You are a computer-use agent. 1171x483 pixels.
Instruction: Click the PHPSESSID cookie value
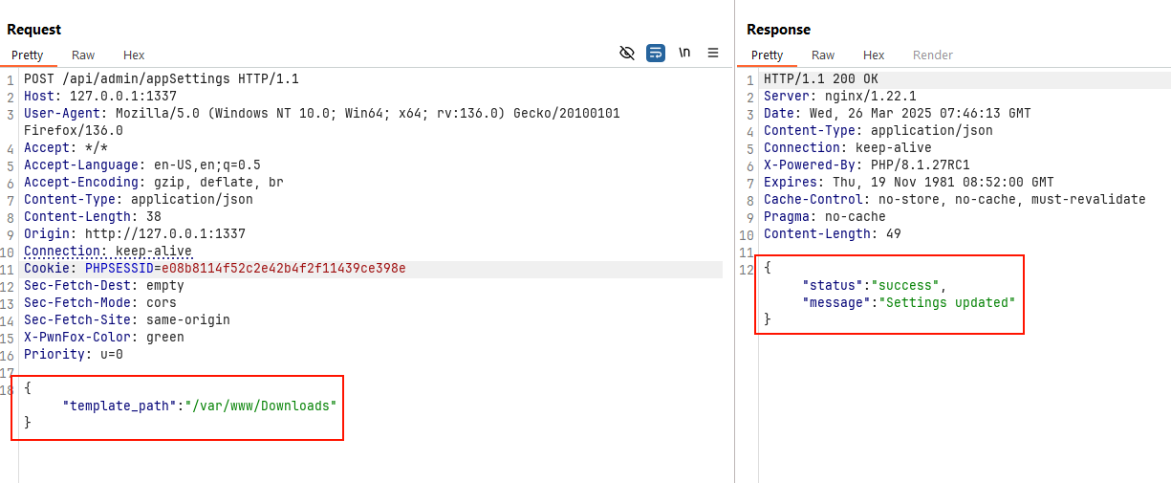(284, 269)
